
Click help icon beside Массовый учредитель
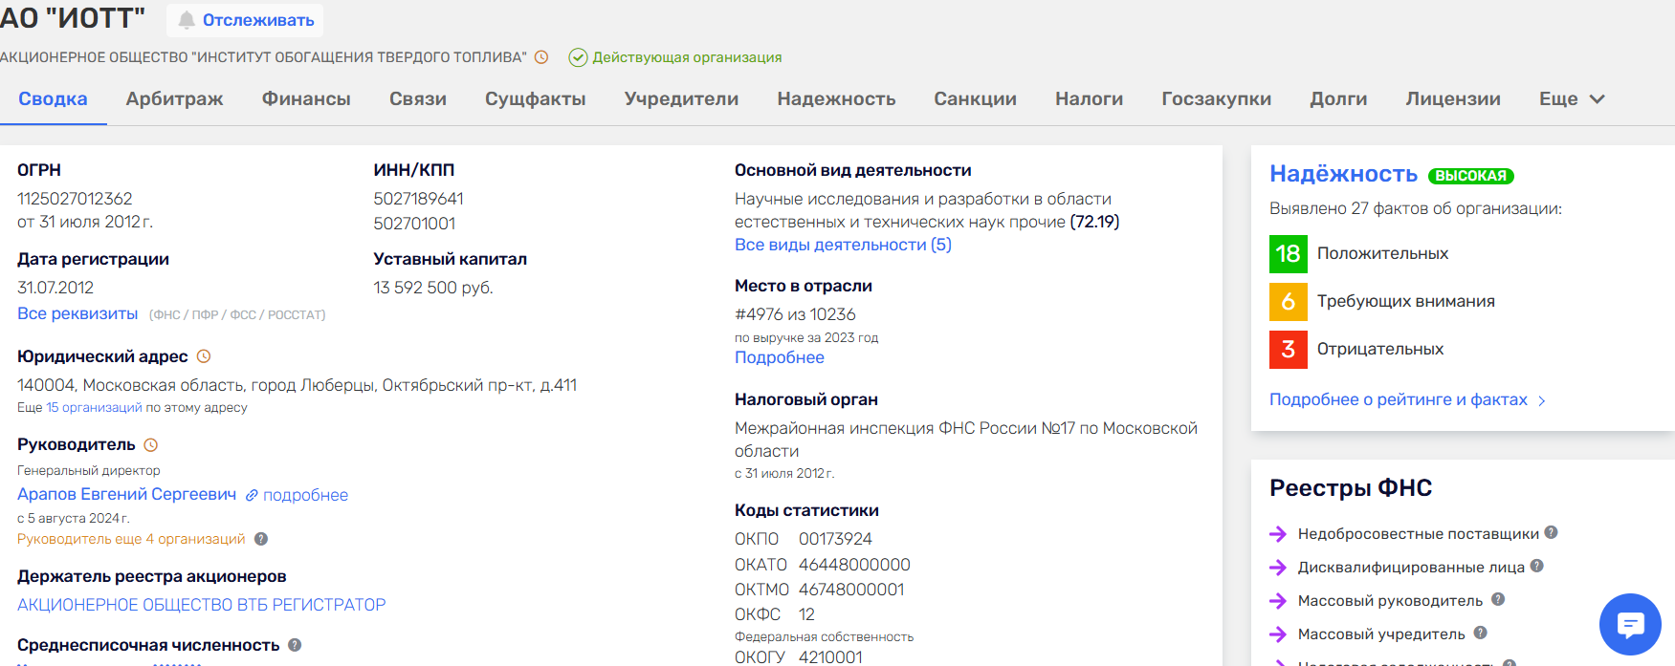click(1480, 633)
